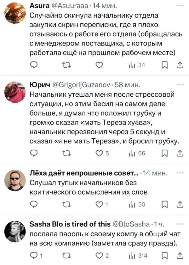The image size is (189, 265).
Task: Open more options on Asura's tweet
Action: (x=180, y=6)
